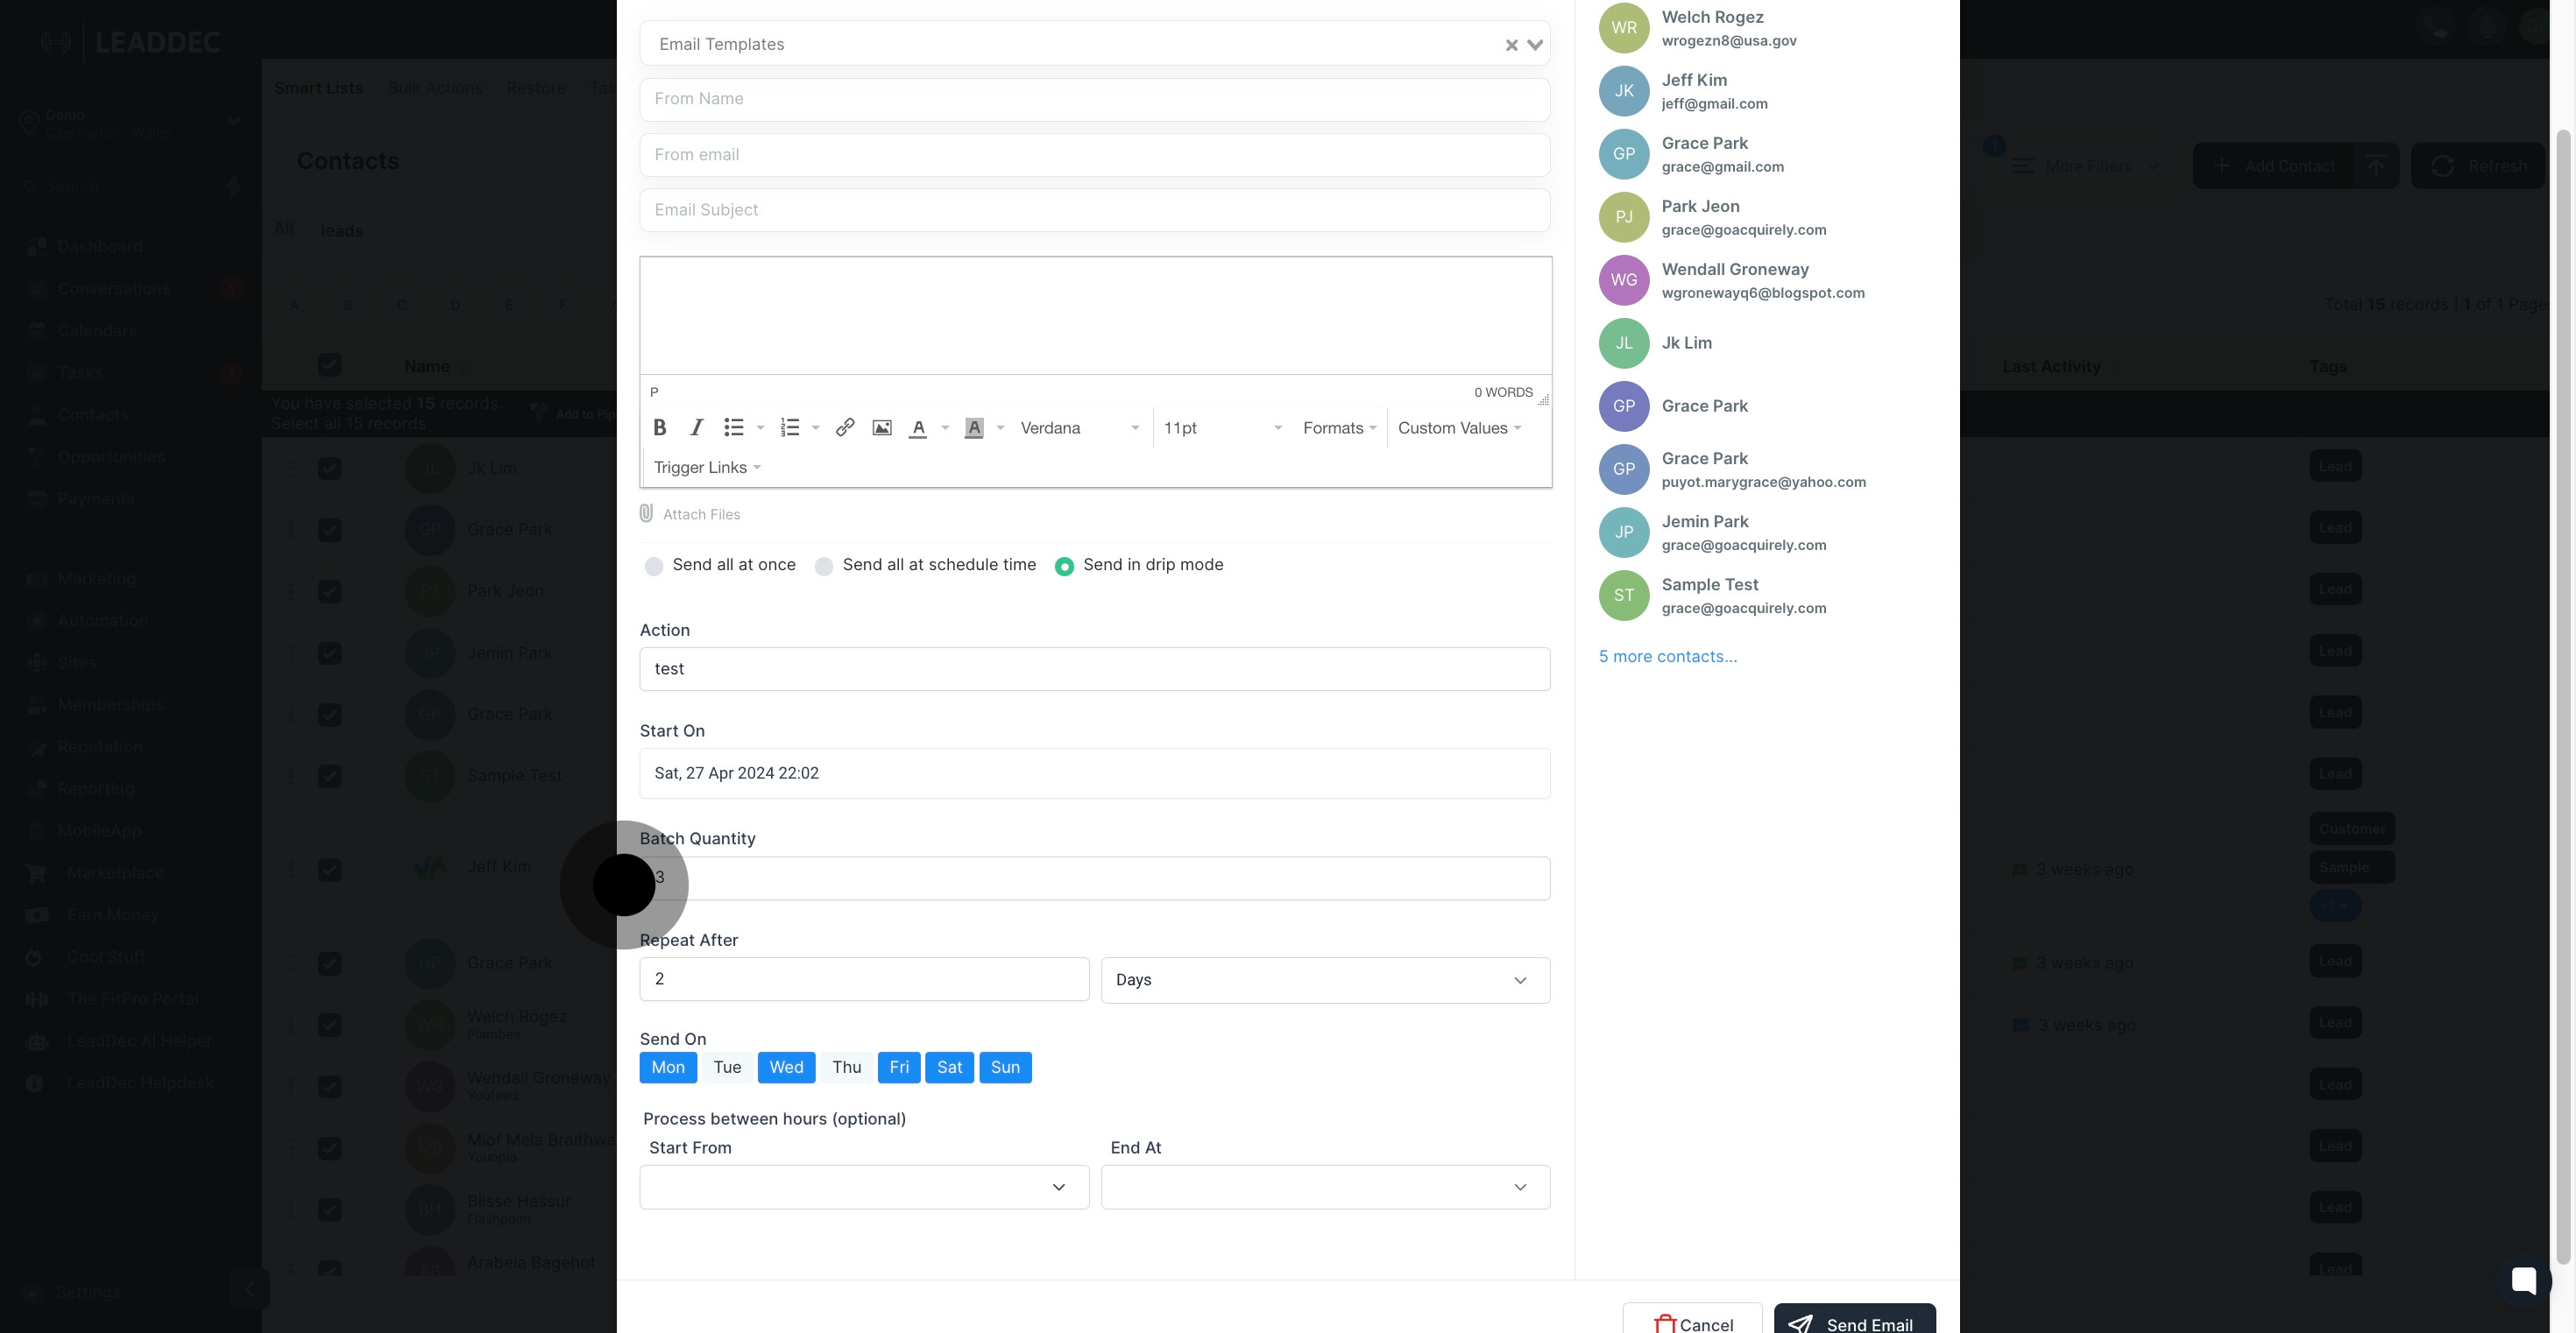Toggle Mon in Send On days
Screen dimensions: 2576x1333
tap(668, 1068)
